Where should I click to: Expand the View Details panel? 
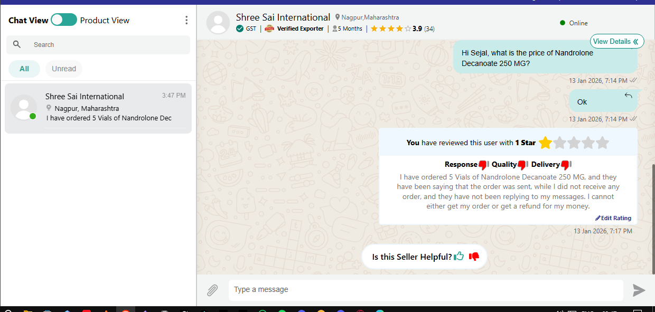616,41
